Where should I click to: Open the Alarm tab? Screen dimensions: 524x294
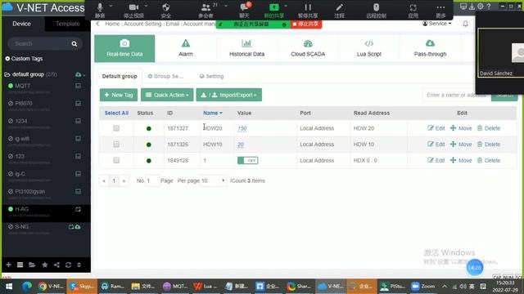pos(186,49)
